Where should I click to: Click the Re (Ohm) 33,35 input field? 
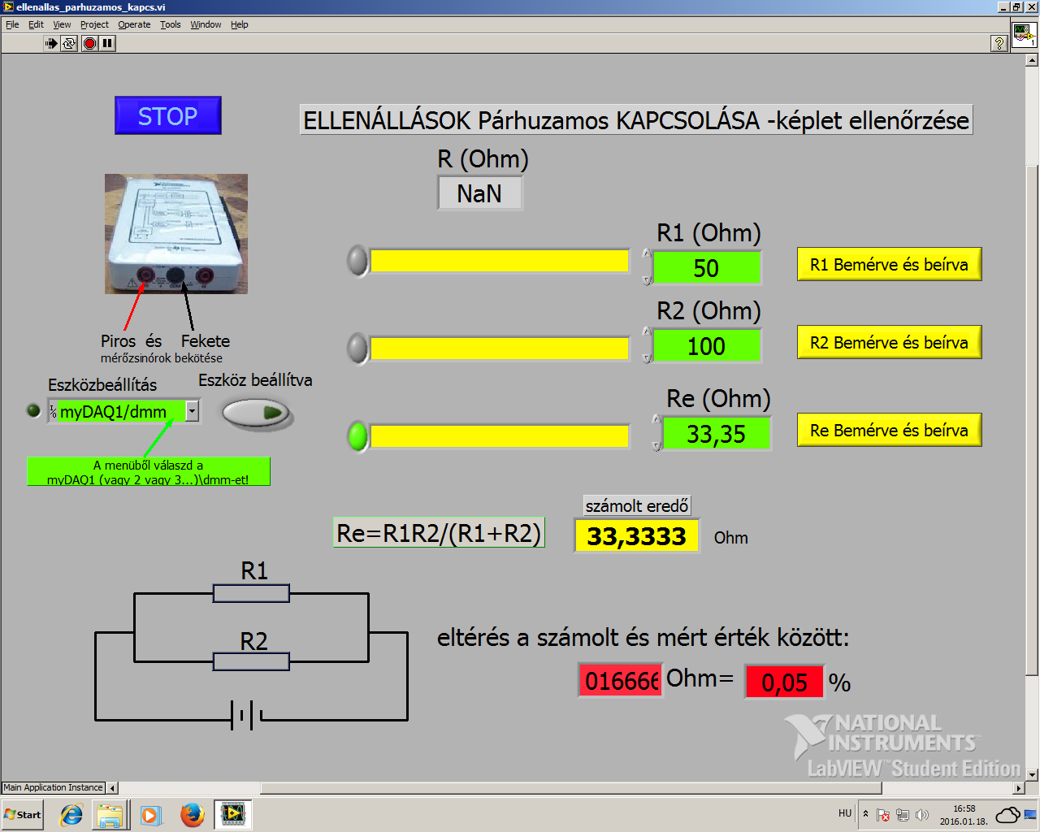pos(716,434)
